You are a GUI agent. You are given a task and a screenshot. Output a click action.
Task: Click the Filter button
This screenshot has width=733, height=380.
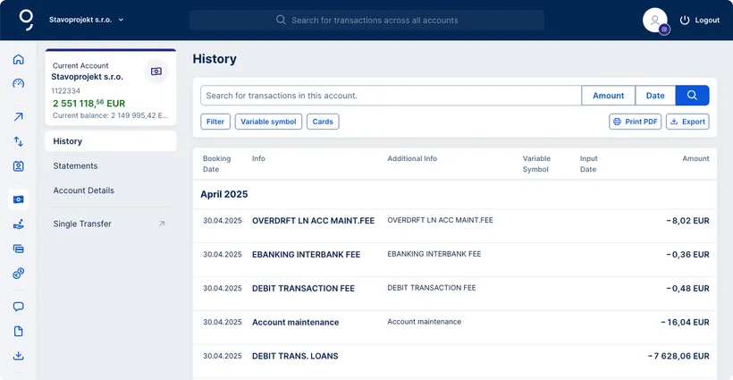tap(215, 122)
